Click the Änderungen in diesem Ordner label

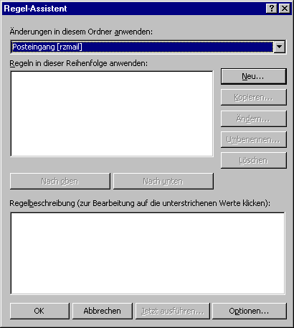81,32
